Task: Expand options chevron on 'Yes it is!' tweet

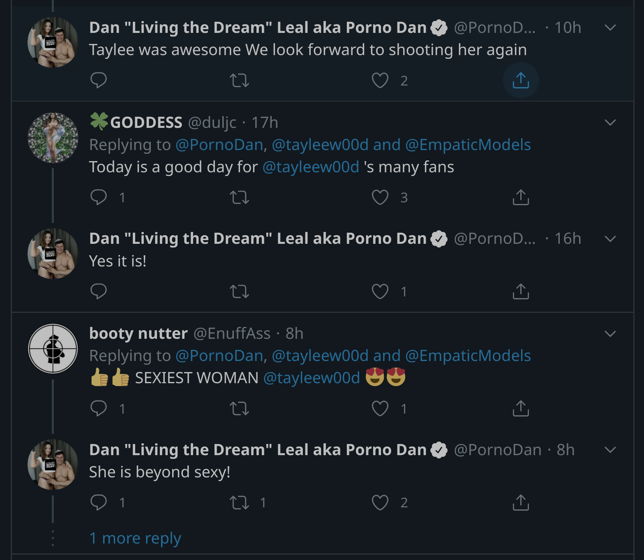Action: click(610, 238)
